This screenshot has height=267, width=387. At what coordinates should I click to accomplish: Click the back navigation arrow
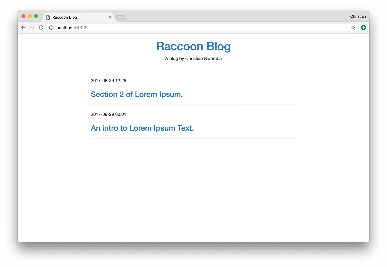coord(23,27)
